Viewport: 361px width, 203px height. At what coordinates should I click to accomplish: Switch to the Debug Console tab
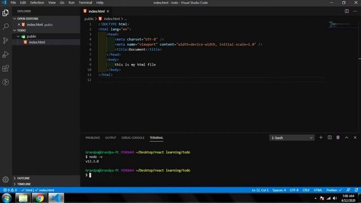coord(133,138)
